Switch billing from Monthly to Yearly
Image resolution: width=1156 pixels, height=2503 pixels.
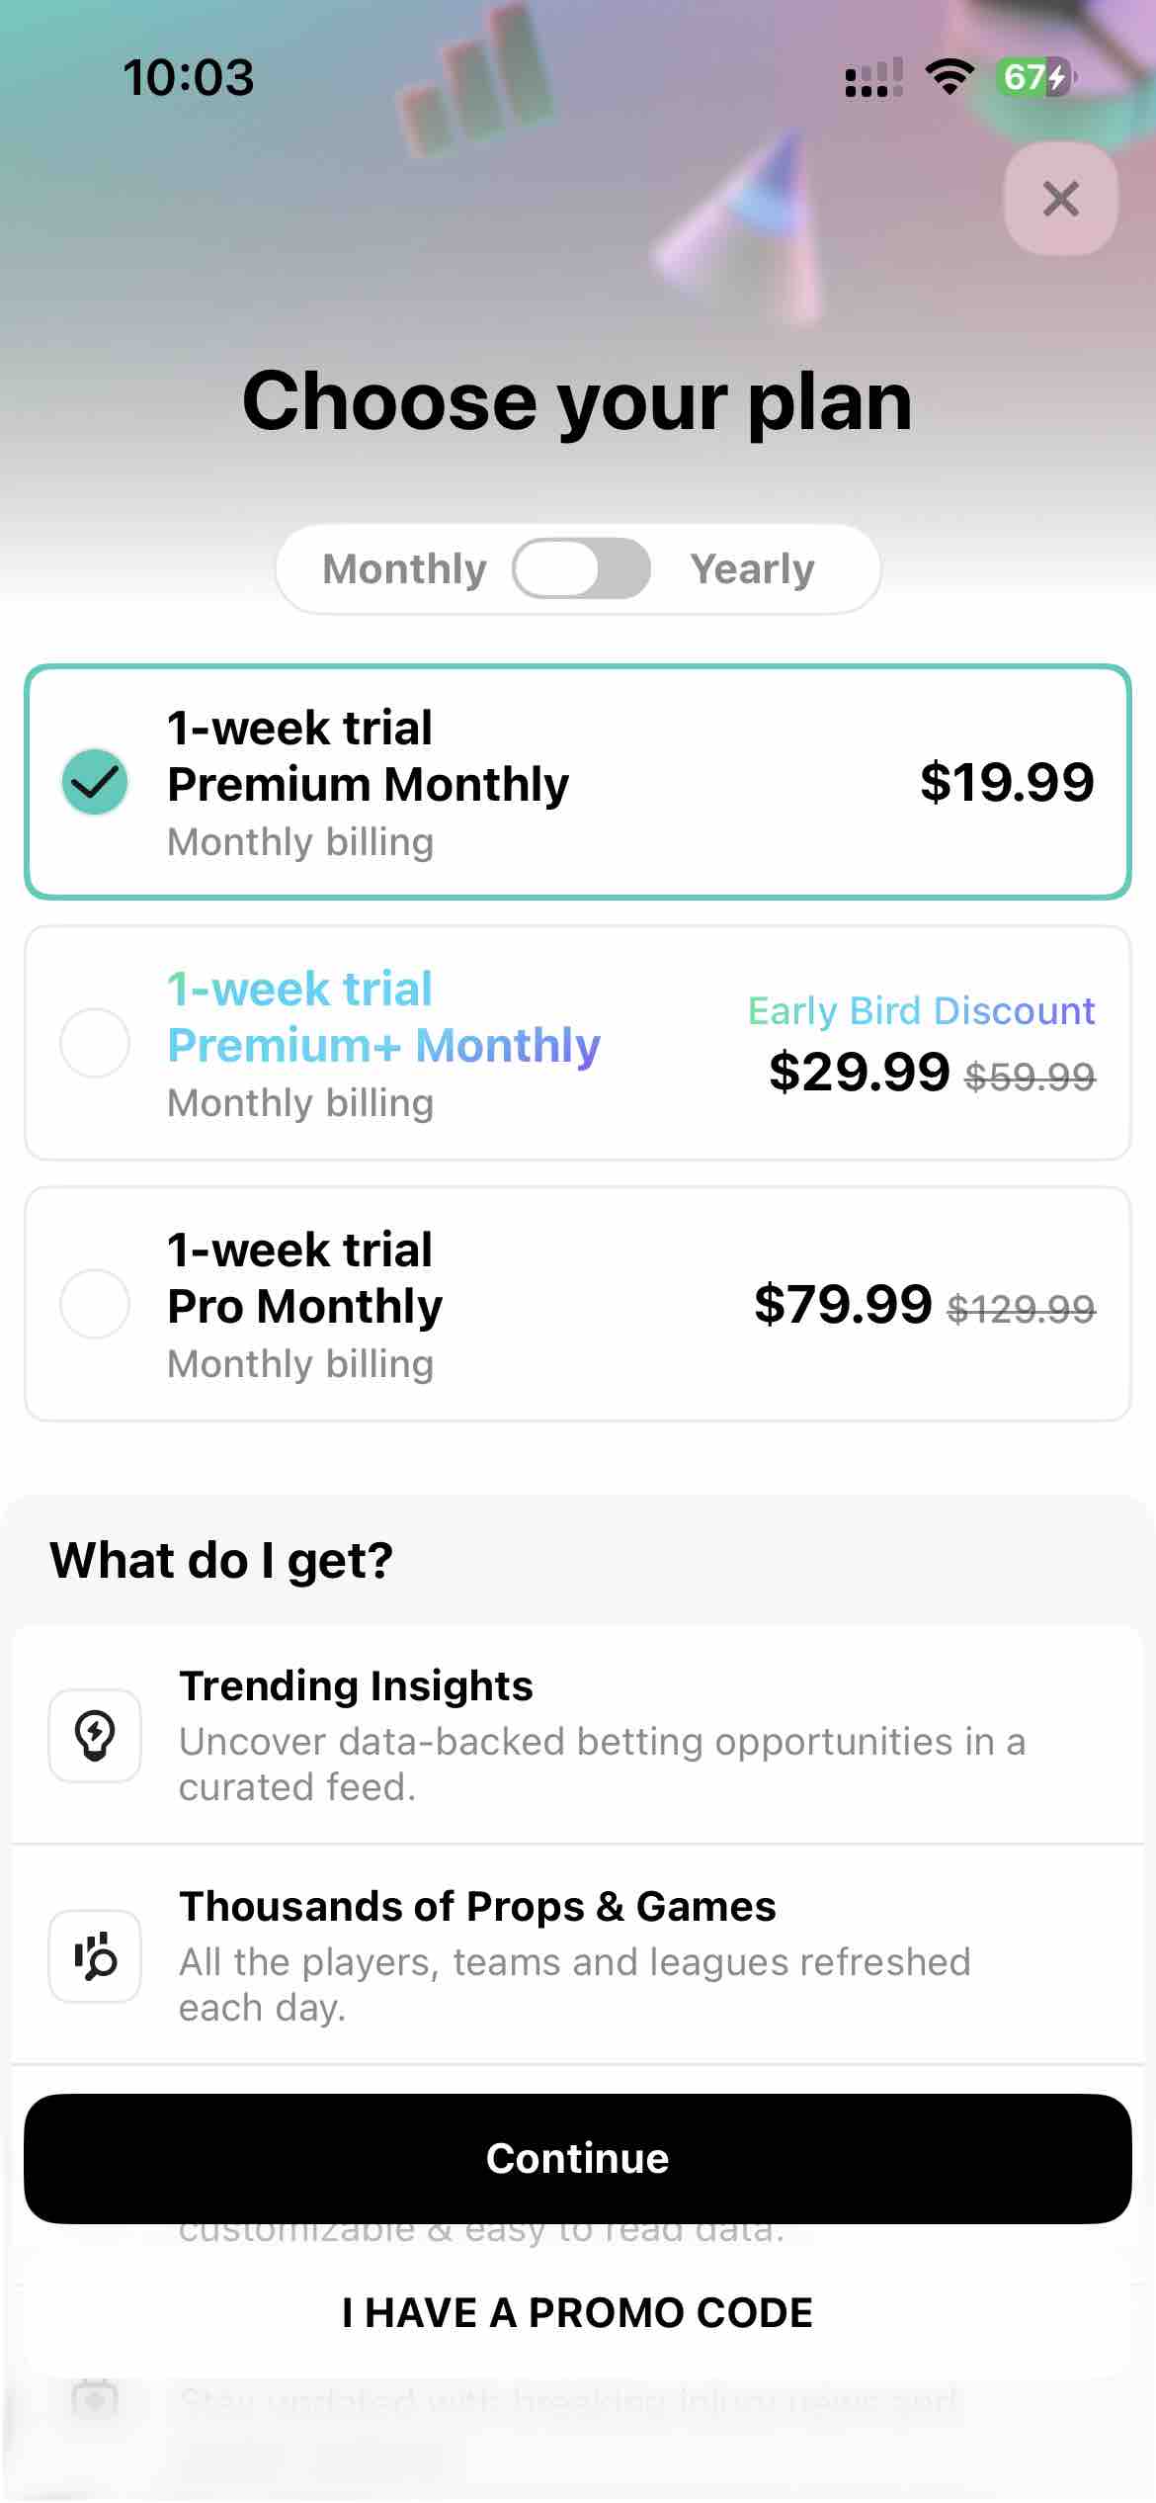click(x=581, y=568)
